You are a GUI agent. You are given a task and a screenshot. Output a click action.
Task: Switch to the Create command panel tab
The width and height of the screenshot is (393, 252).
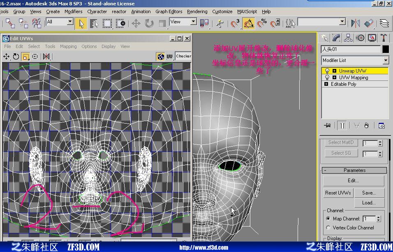(x=325, y=38)
